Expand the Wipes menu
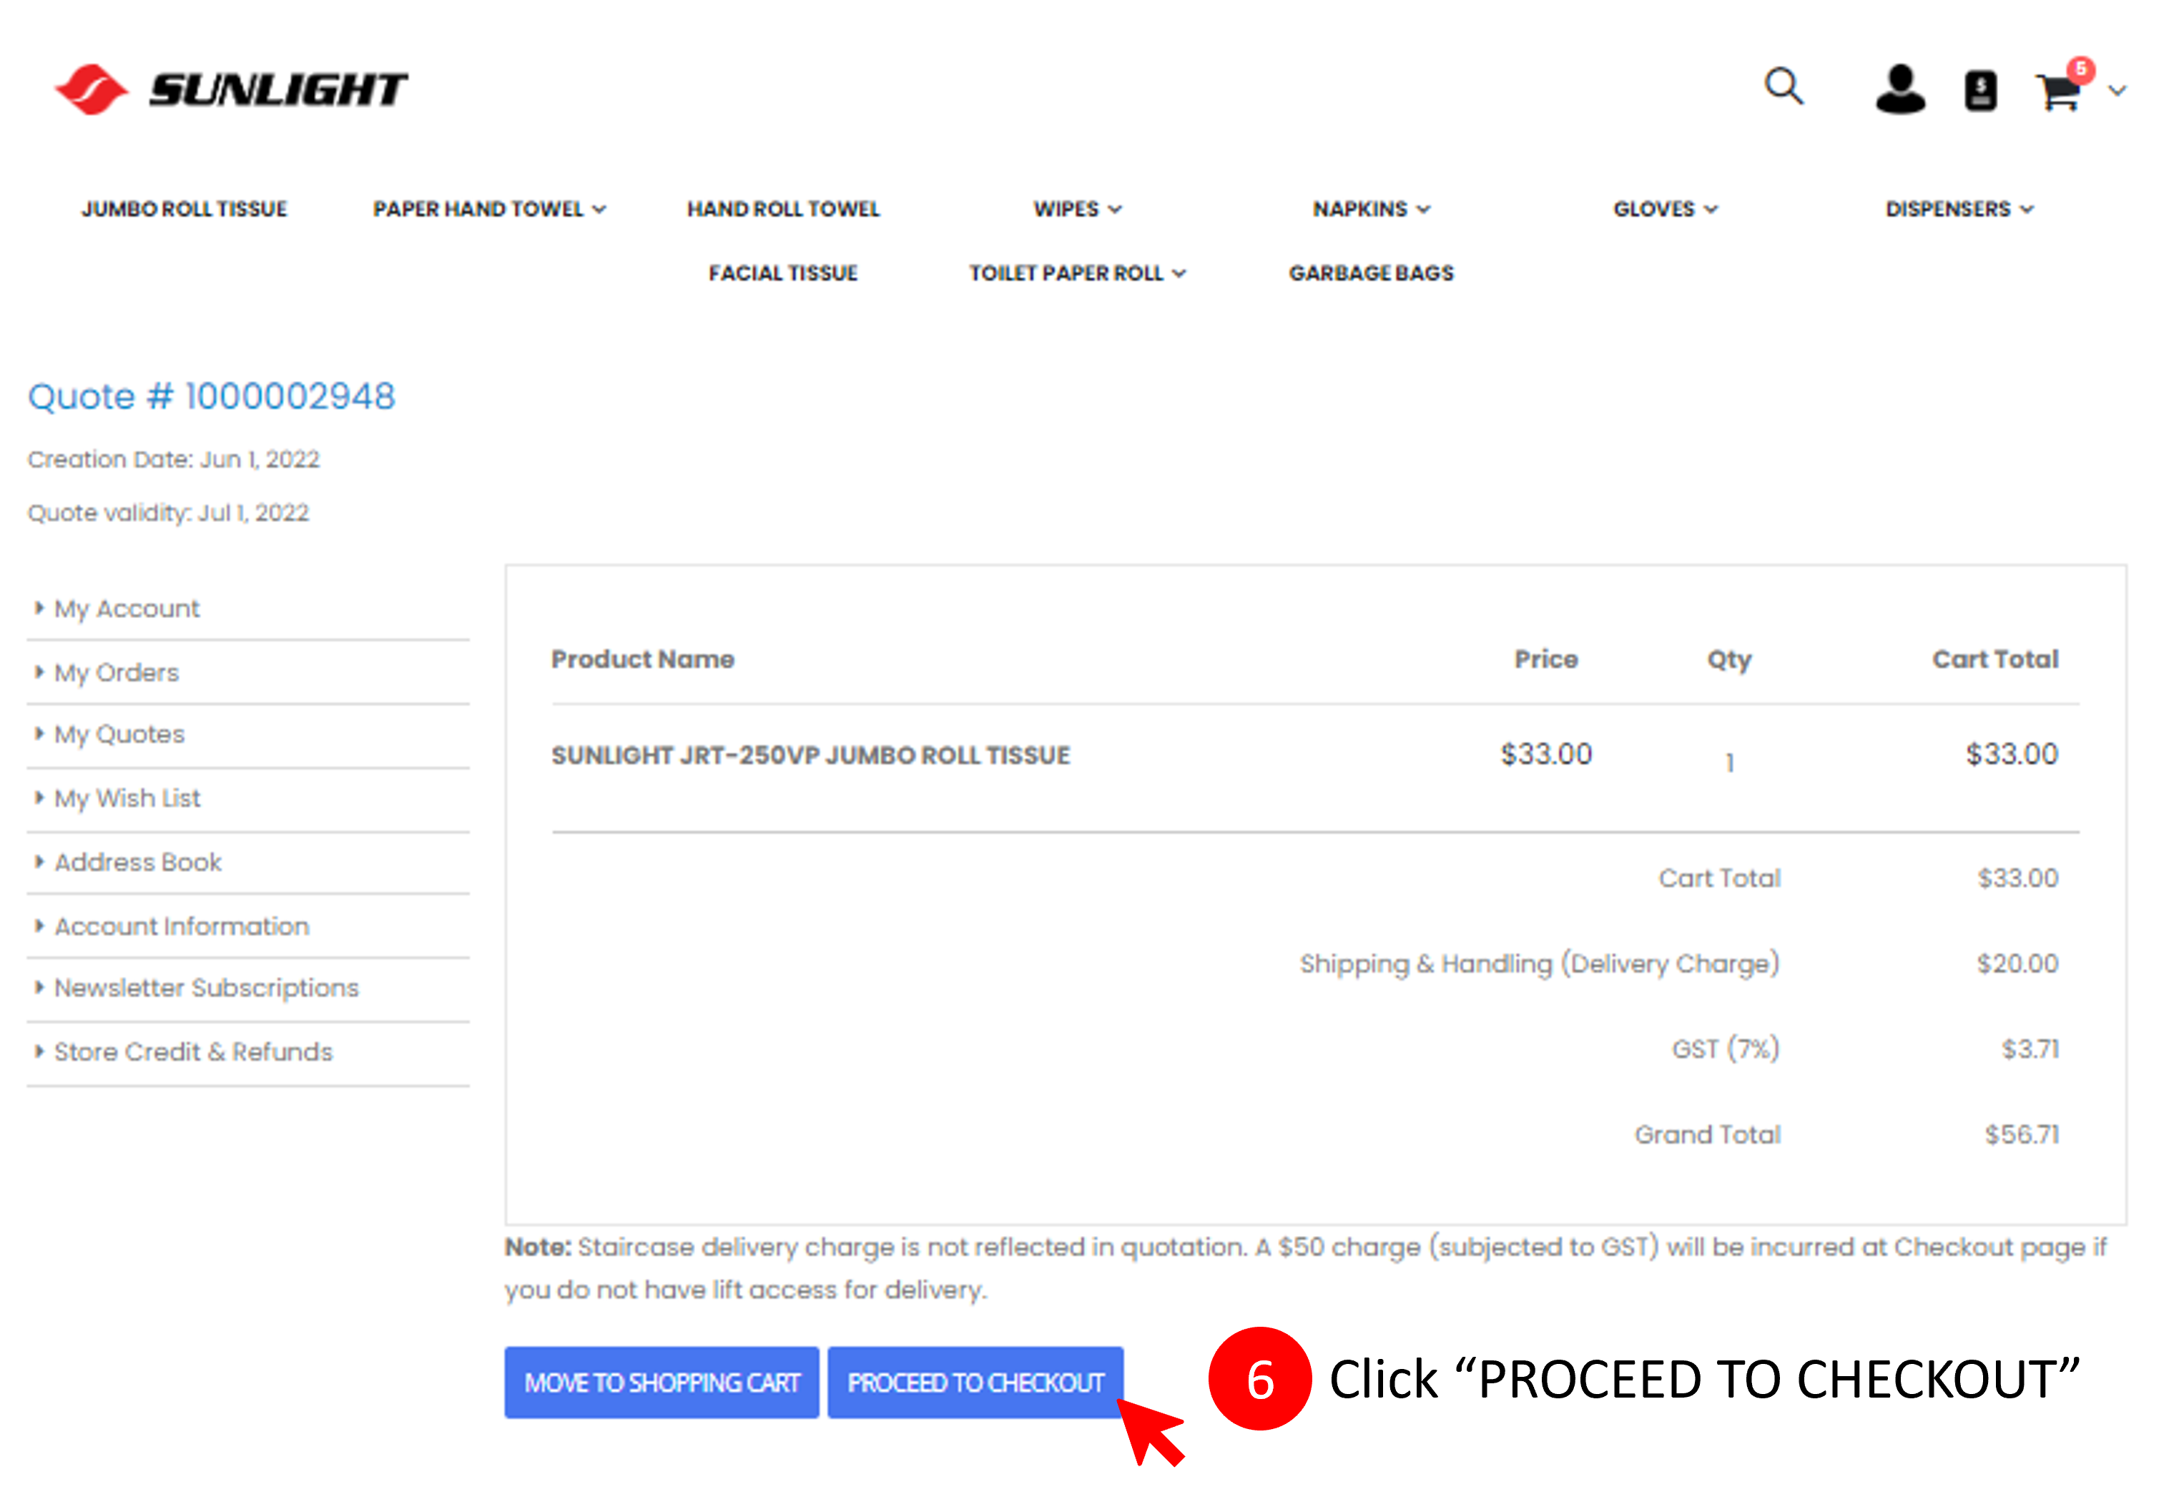 point(1078,209)
